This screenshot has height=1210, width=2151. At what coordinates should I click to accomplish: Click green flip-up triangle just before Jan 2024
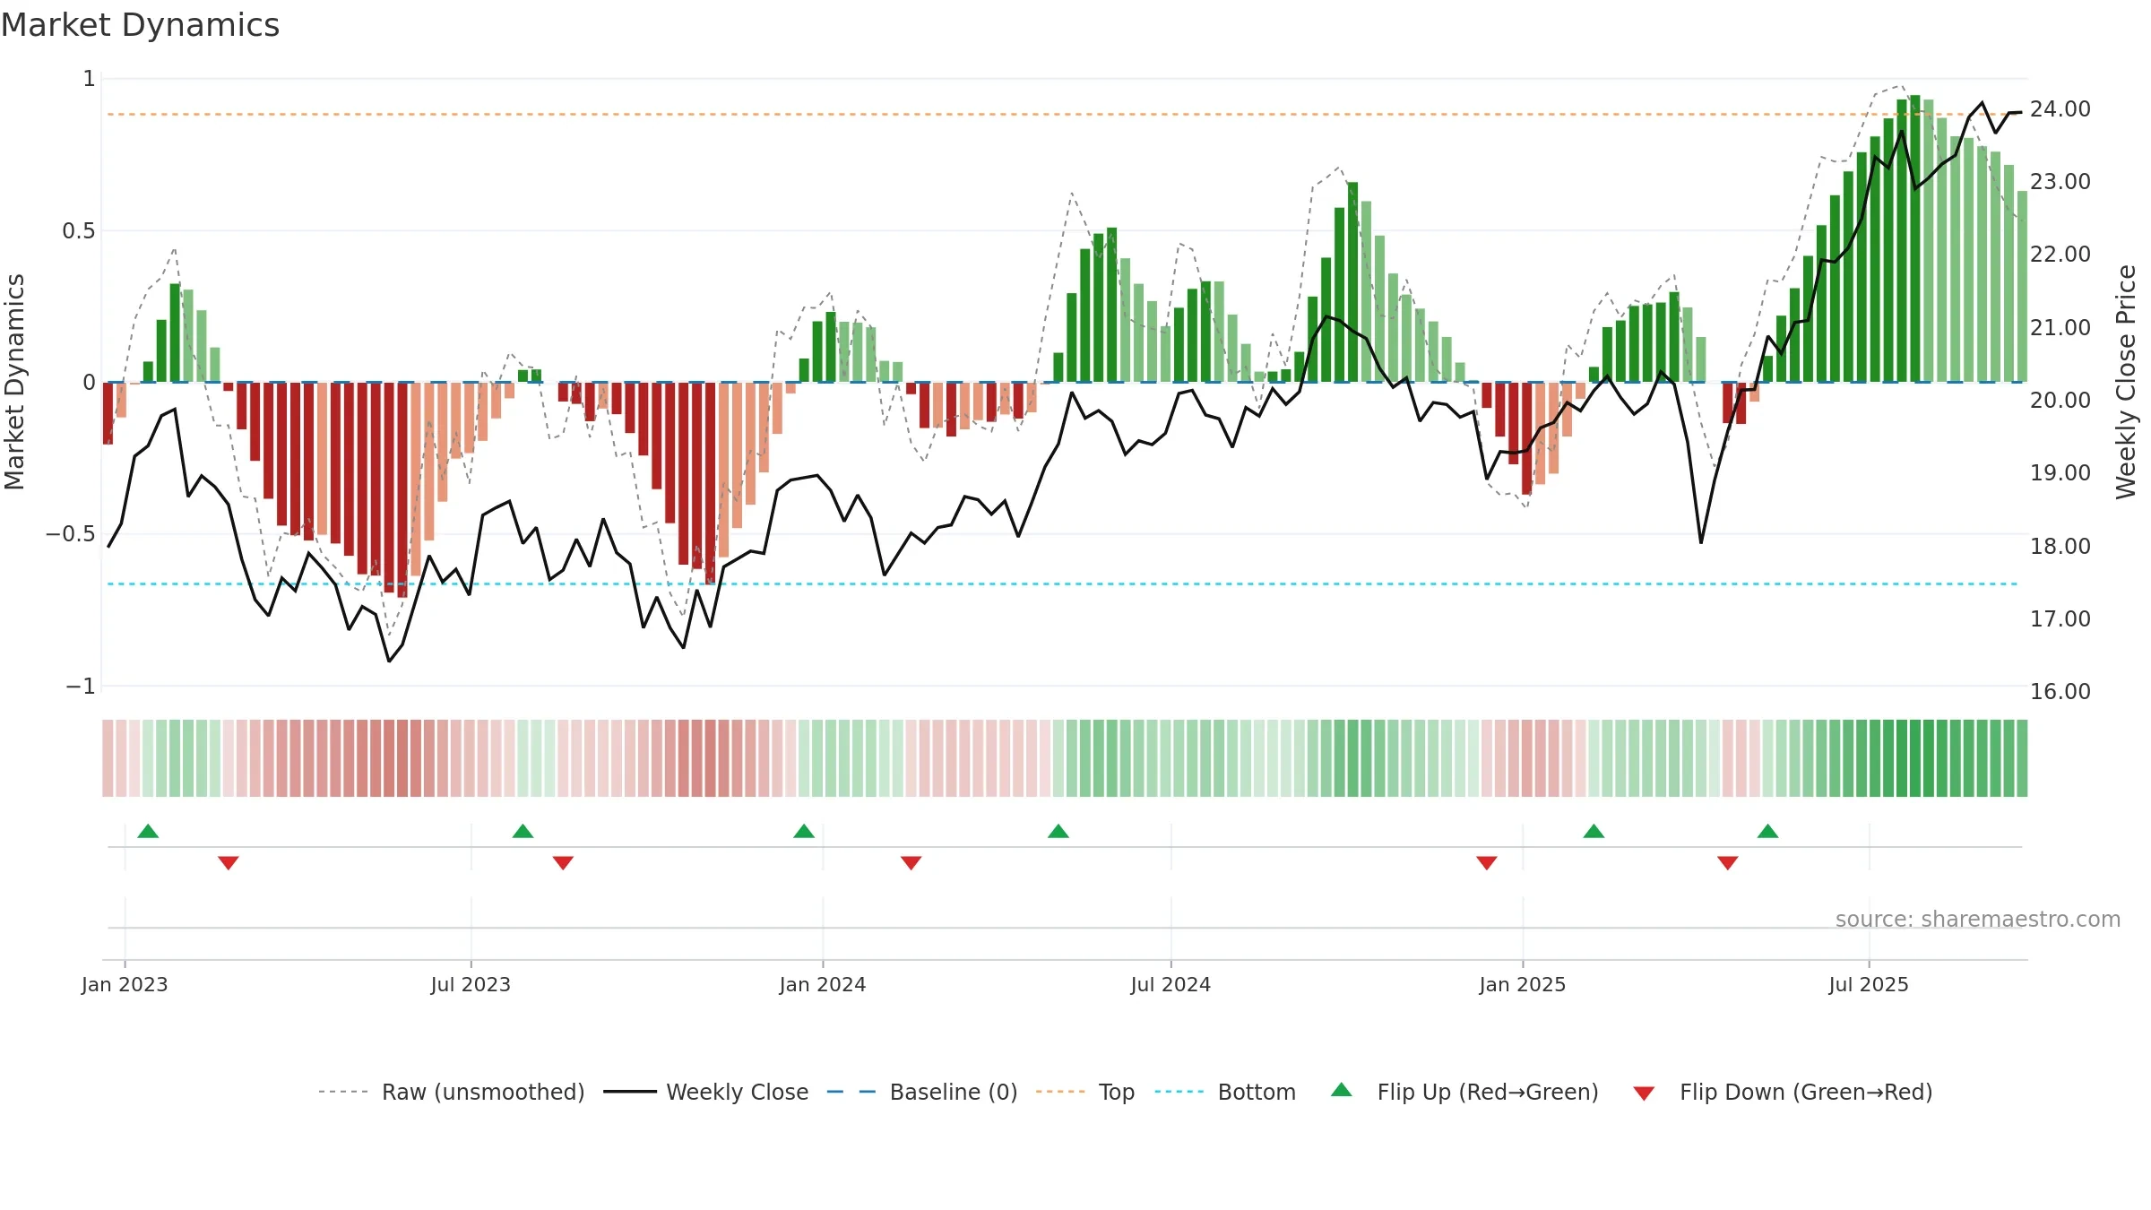[804, 831]
